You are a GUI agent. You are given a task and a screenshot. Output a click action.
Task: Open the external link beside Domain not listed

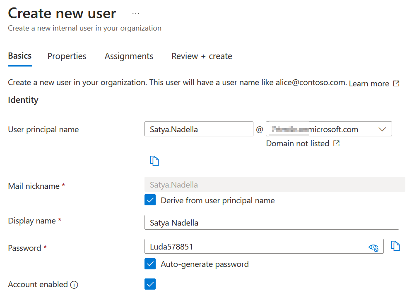tap(336, 143)
